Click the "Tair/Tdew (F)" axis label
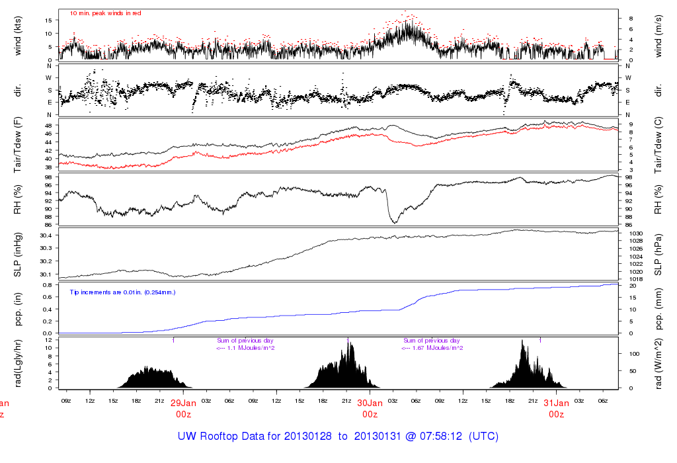The height and width of the screenshot is (463, 677). coord(18,145)
